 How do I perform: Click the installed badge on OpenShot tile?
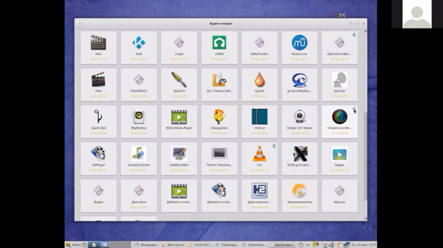tap(354, 35)
